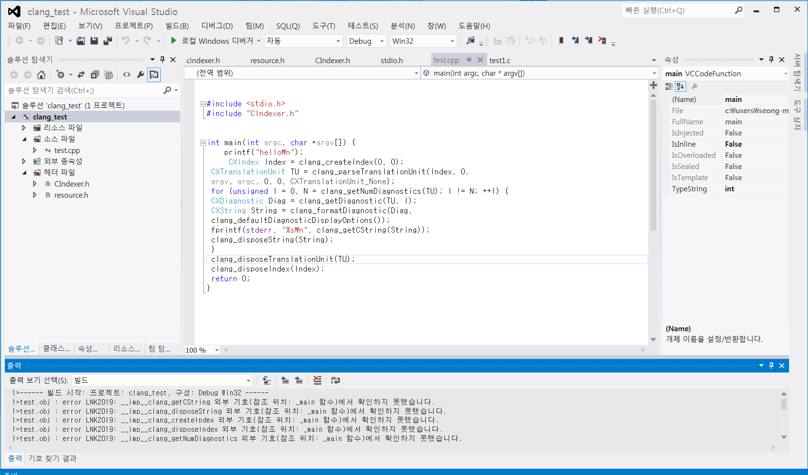
Task: Click the View Code icon in Solution Explorer
Action: click(127, 75)
